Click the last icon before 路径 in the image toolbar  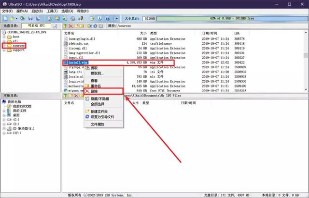coord(101,26)
